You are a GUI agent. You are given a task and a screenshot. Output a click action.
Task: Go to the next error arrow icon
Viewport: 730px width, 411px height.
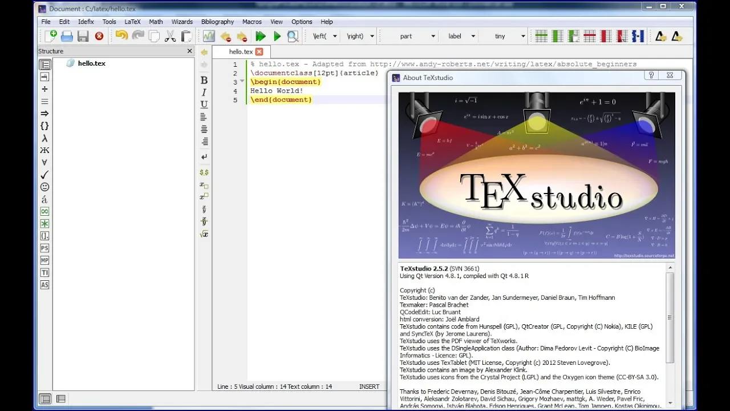coord(242,36)
